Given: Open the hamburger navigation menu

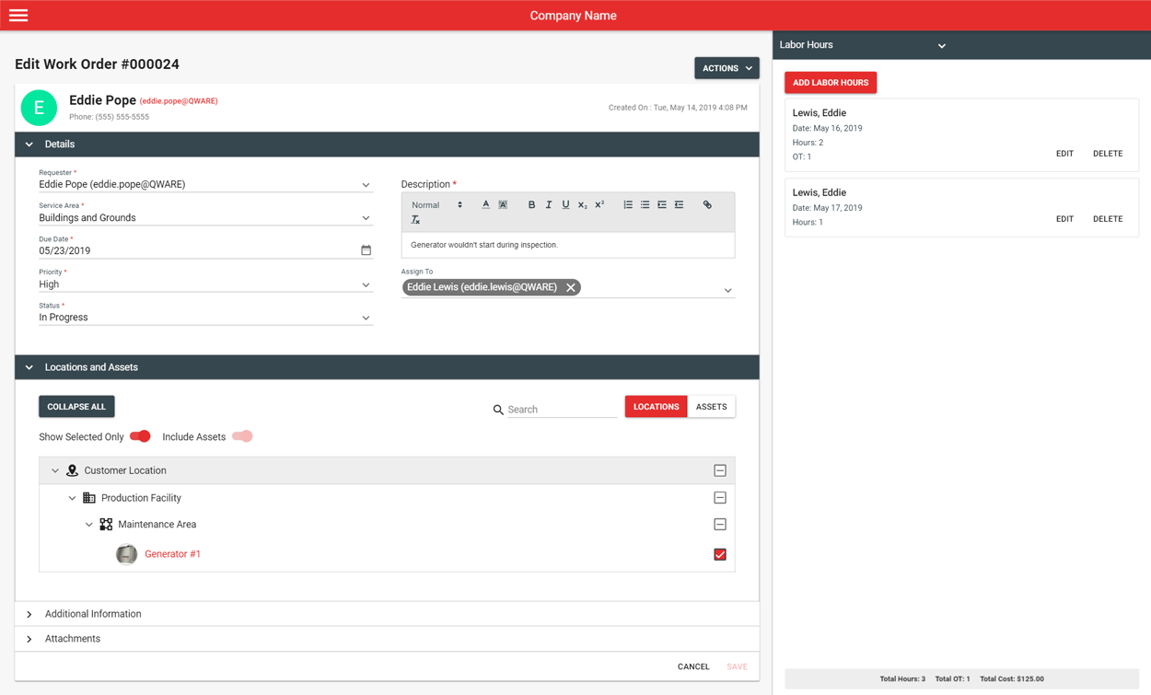Looking at the screenshot, I should pos(18,15).
